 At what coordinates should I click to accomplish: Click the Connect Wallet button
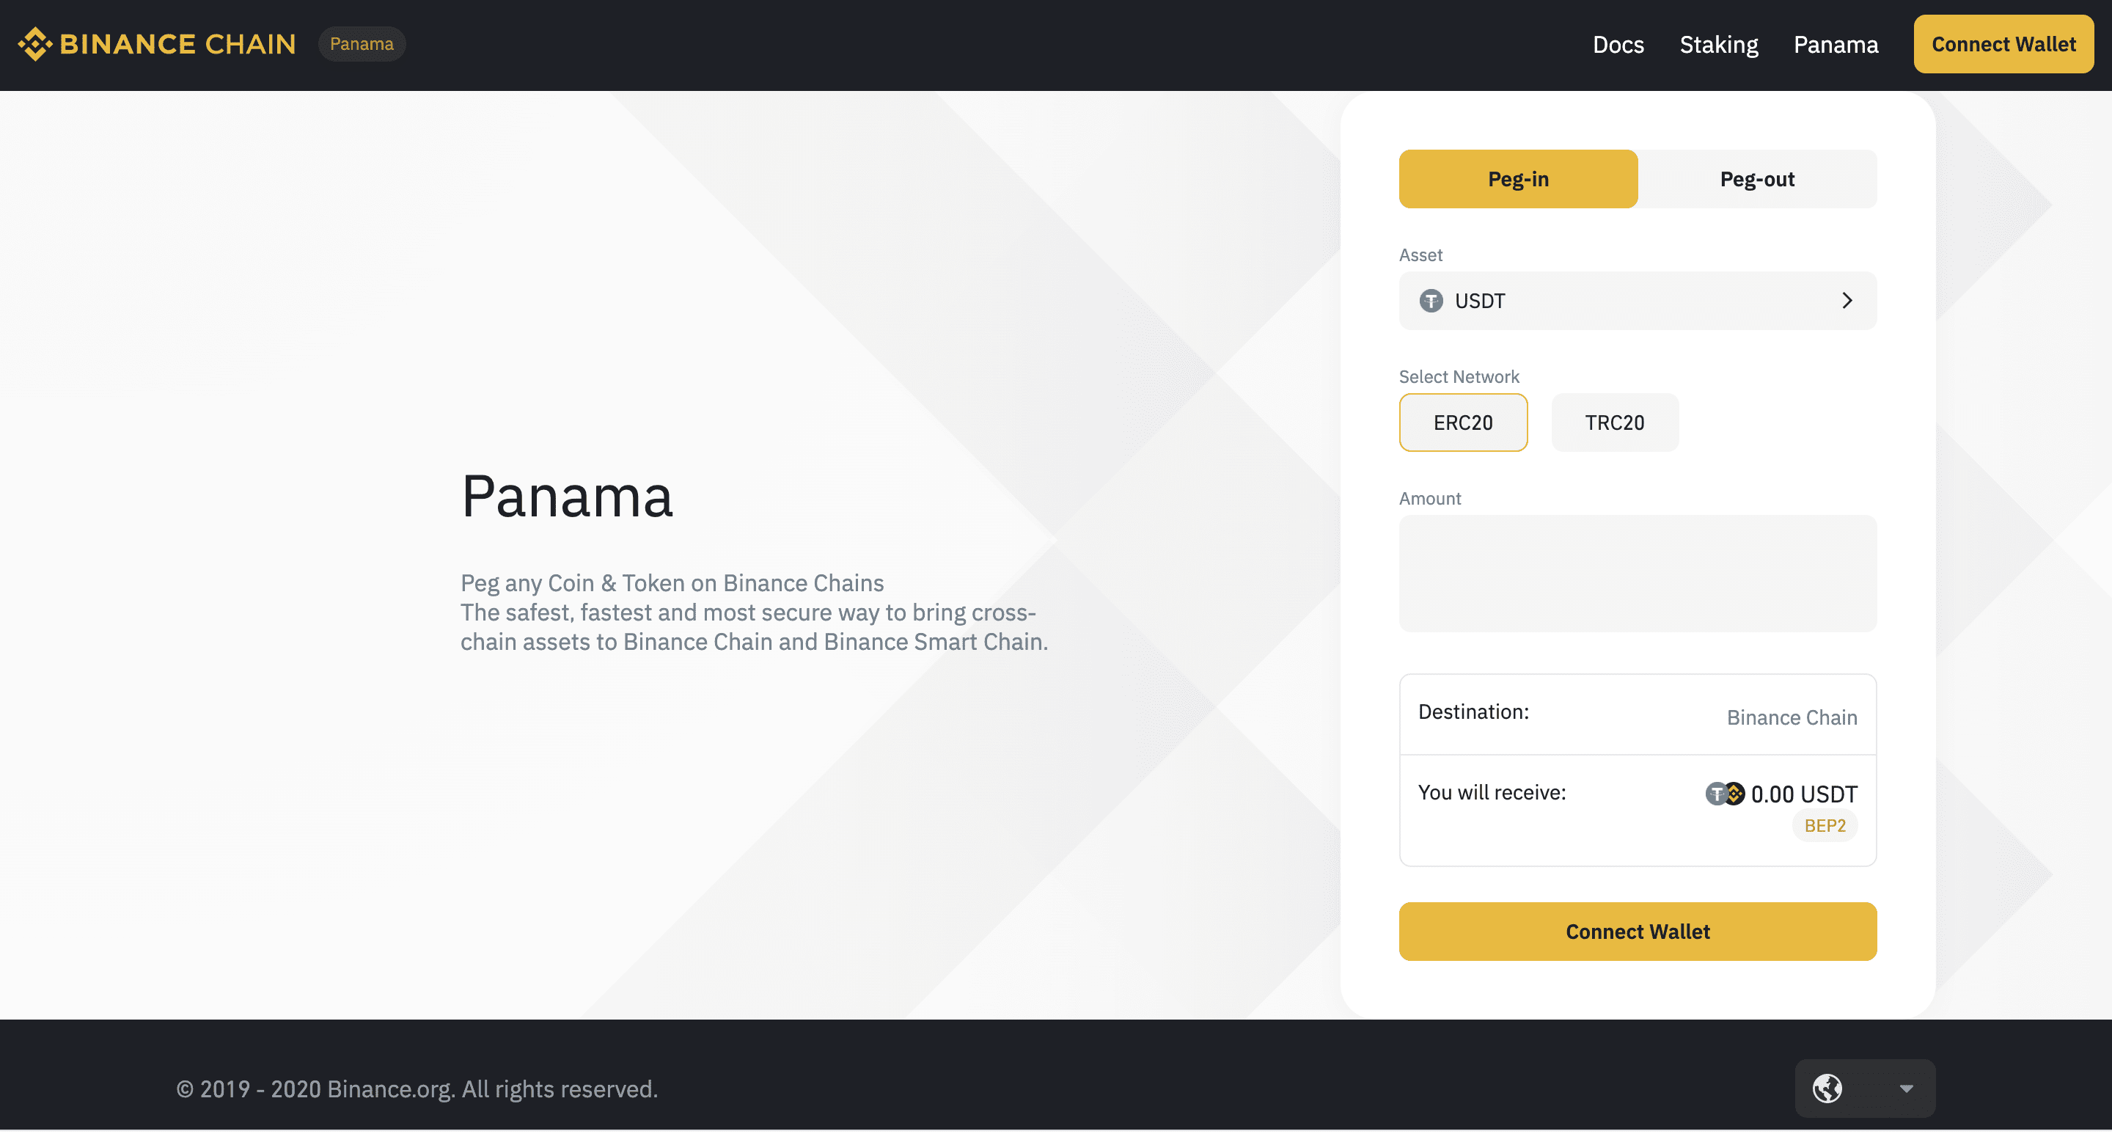click(x=1637, y=930)
